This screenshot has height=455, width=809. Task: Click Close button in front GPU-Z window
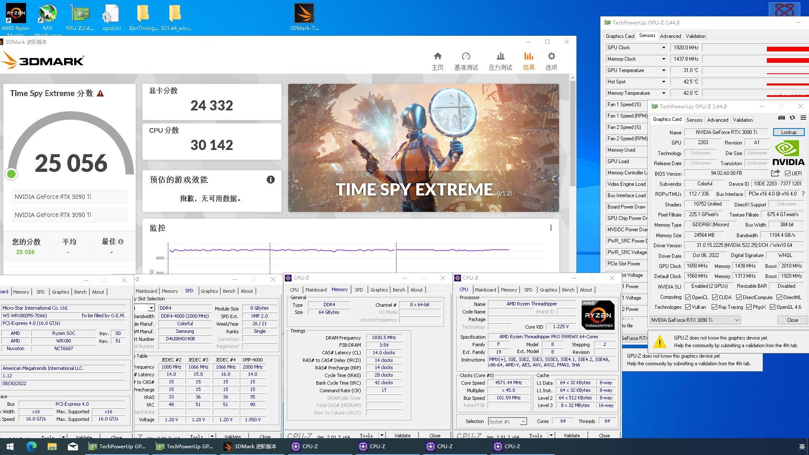792,320
